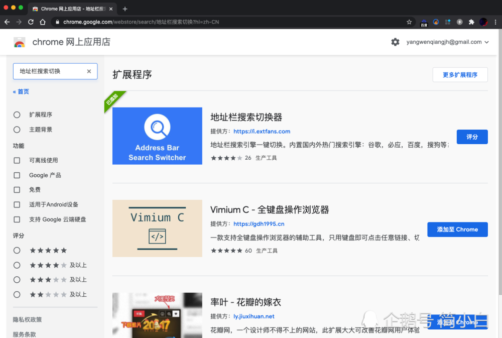Open the 地址栏搜索切换器 extension title
The height and width of the screenshot is (338, 502).
pos(246,117)
